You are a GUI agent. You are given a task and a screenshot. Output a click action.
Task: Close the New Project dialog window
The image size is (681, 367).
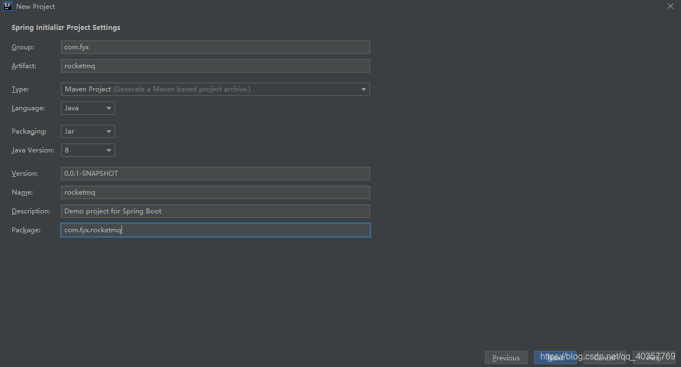coord(670,7)
